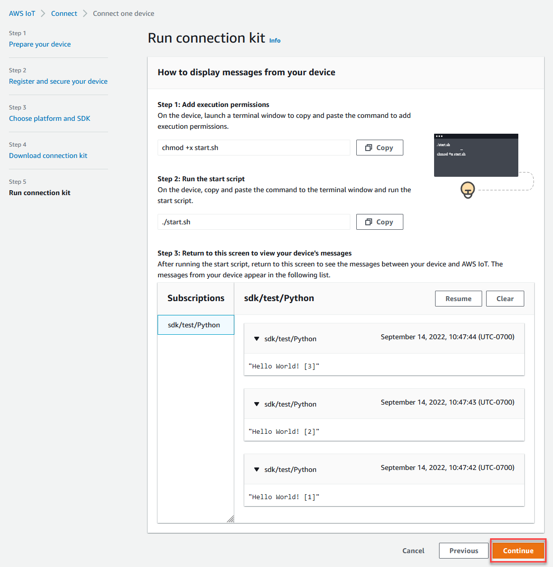
Task: Copy the ./start.sh run command
Action: click(x=379, y=221)
